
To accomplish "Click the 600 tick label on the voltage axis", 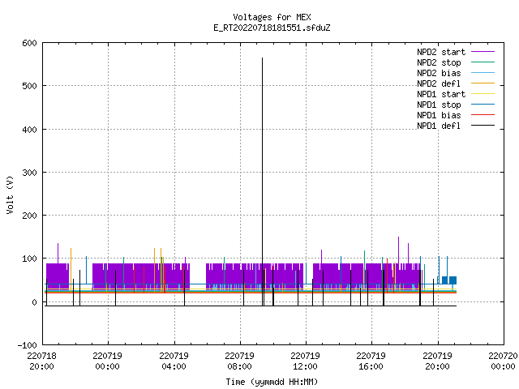I will click(x=30, y=43).
